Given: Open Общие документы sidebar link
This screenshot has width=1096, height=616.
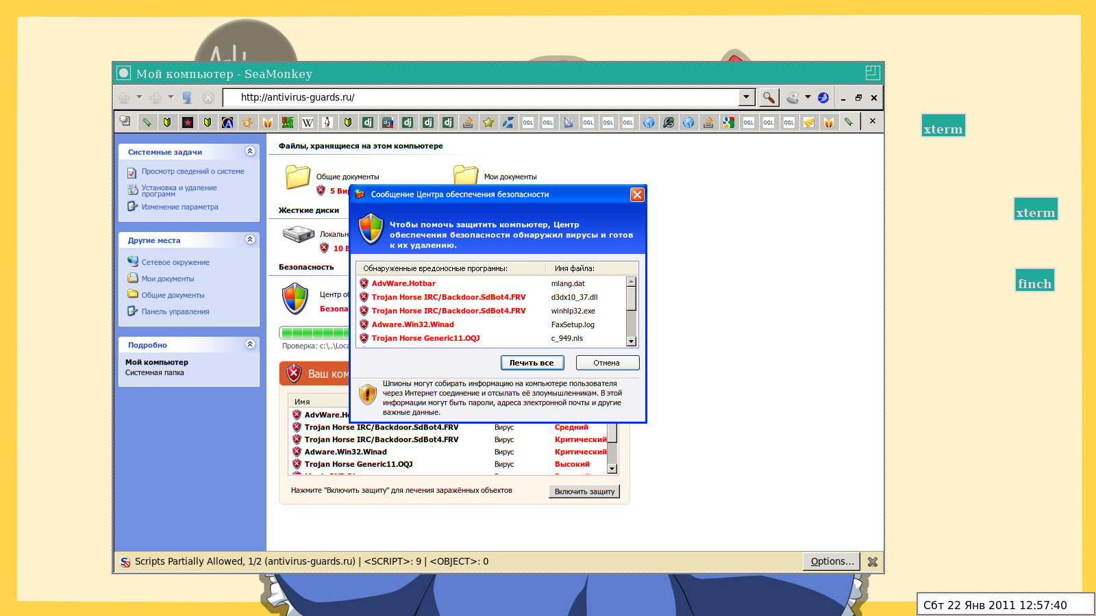Looking at the screenshot, I should point(173,295).
